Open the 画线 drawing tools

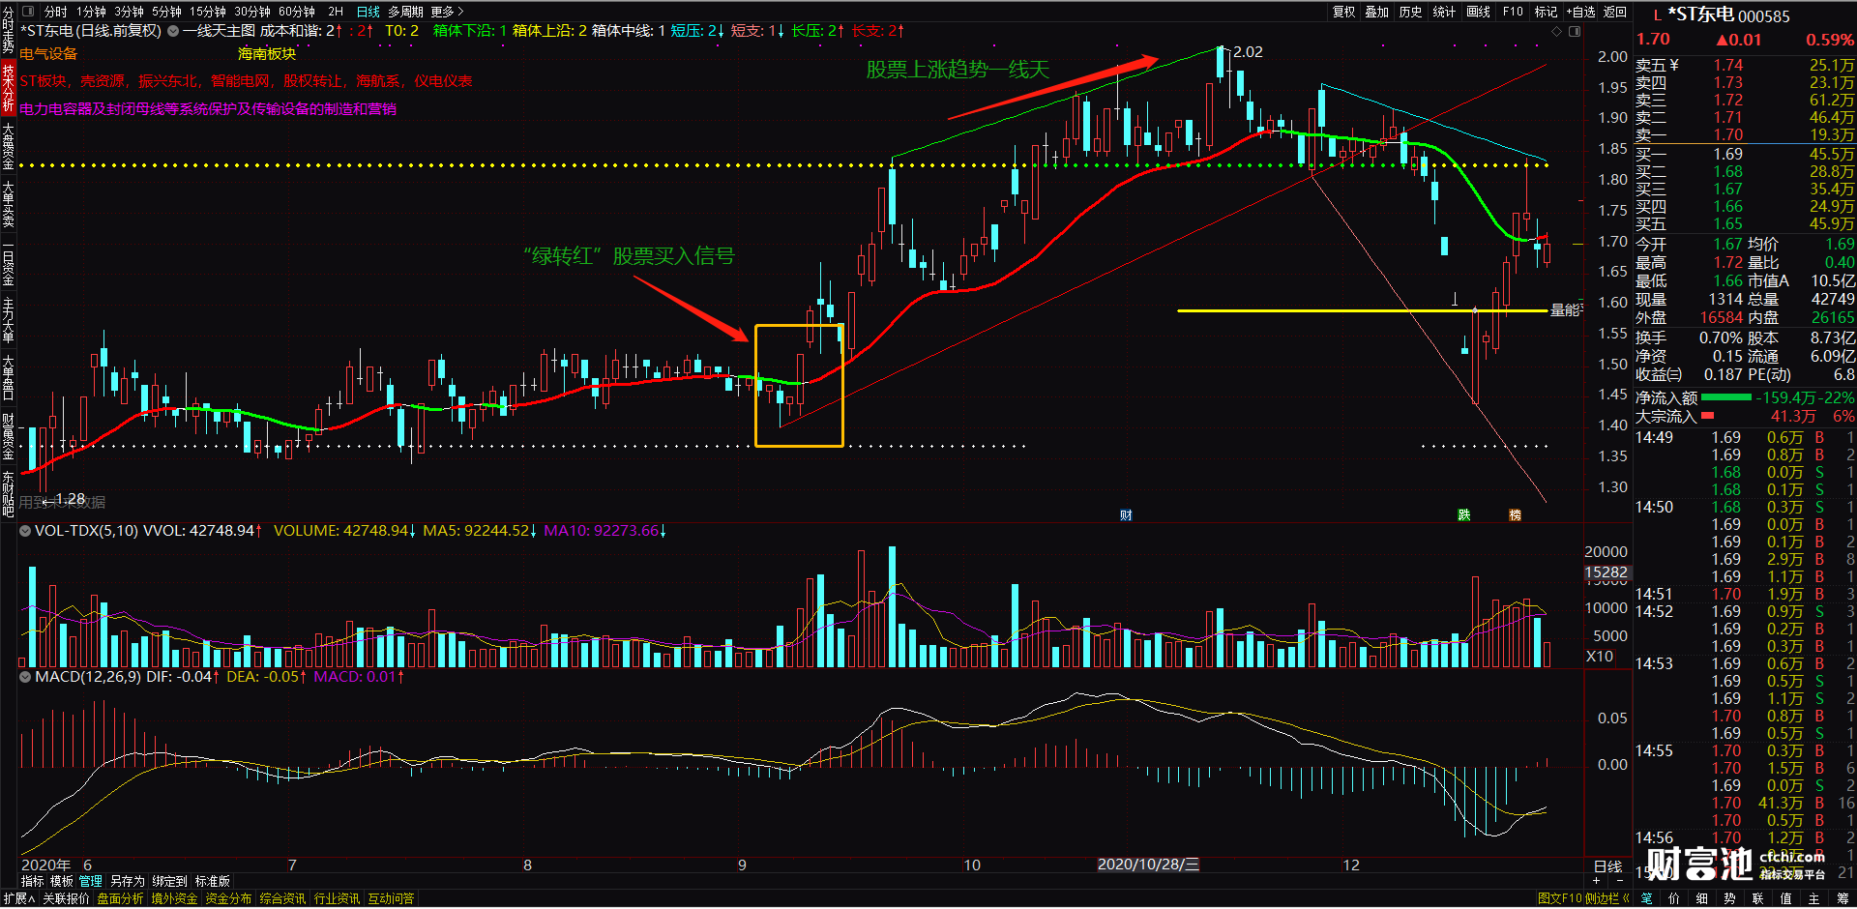(x=1478, y=12)
